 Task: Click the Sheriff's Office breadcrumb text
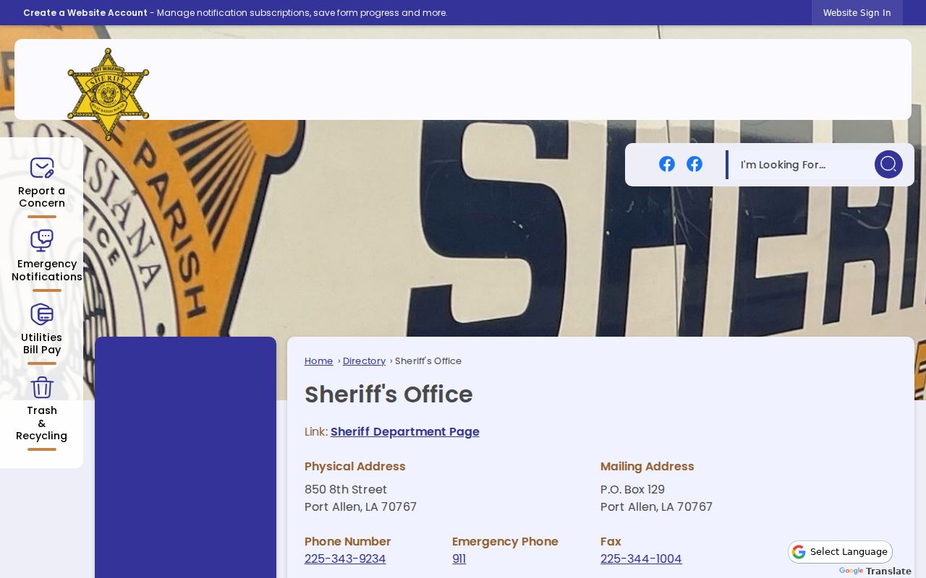[428, 361]
